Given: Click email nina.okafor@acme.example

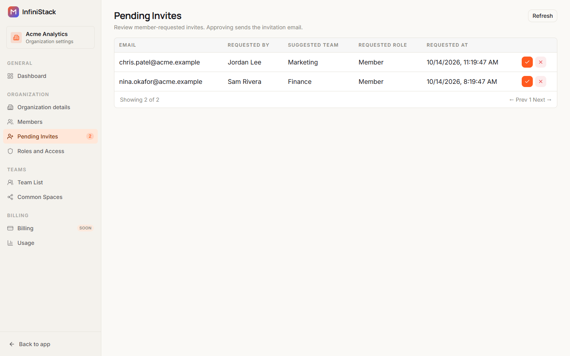Looking at the screenshot, I should tap(161, 81).
